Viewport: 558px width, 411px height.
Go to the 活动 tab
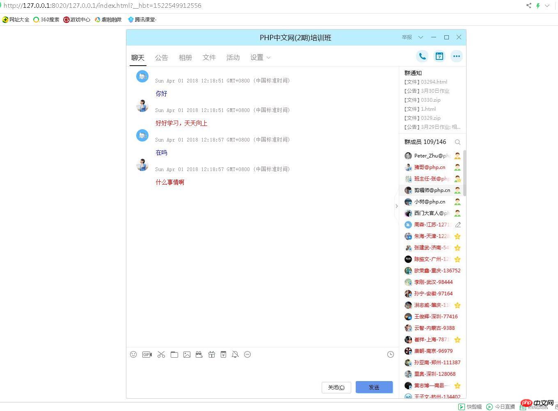pos(233,58)
